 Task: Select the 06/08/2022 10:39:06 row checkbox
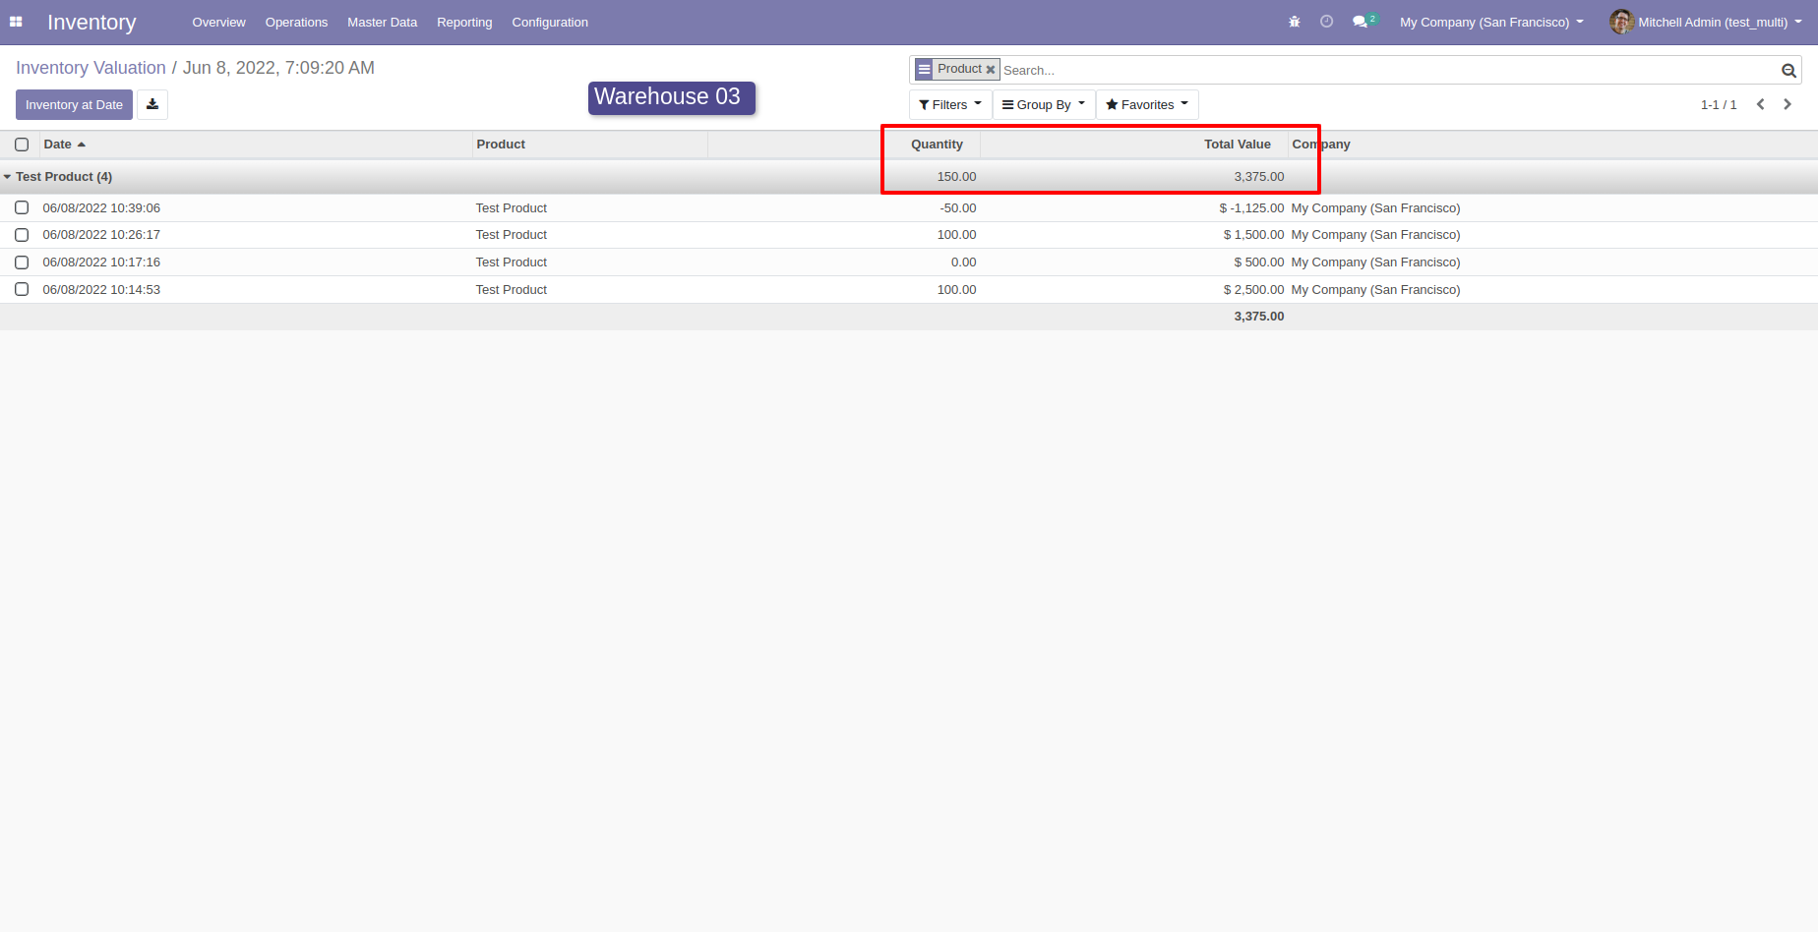click(x=22, y=207)
